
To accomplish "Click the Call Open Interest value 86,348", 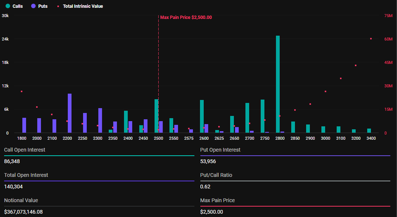I will 13,161.
